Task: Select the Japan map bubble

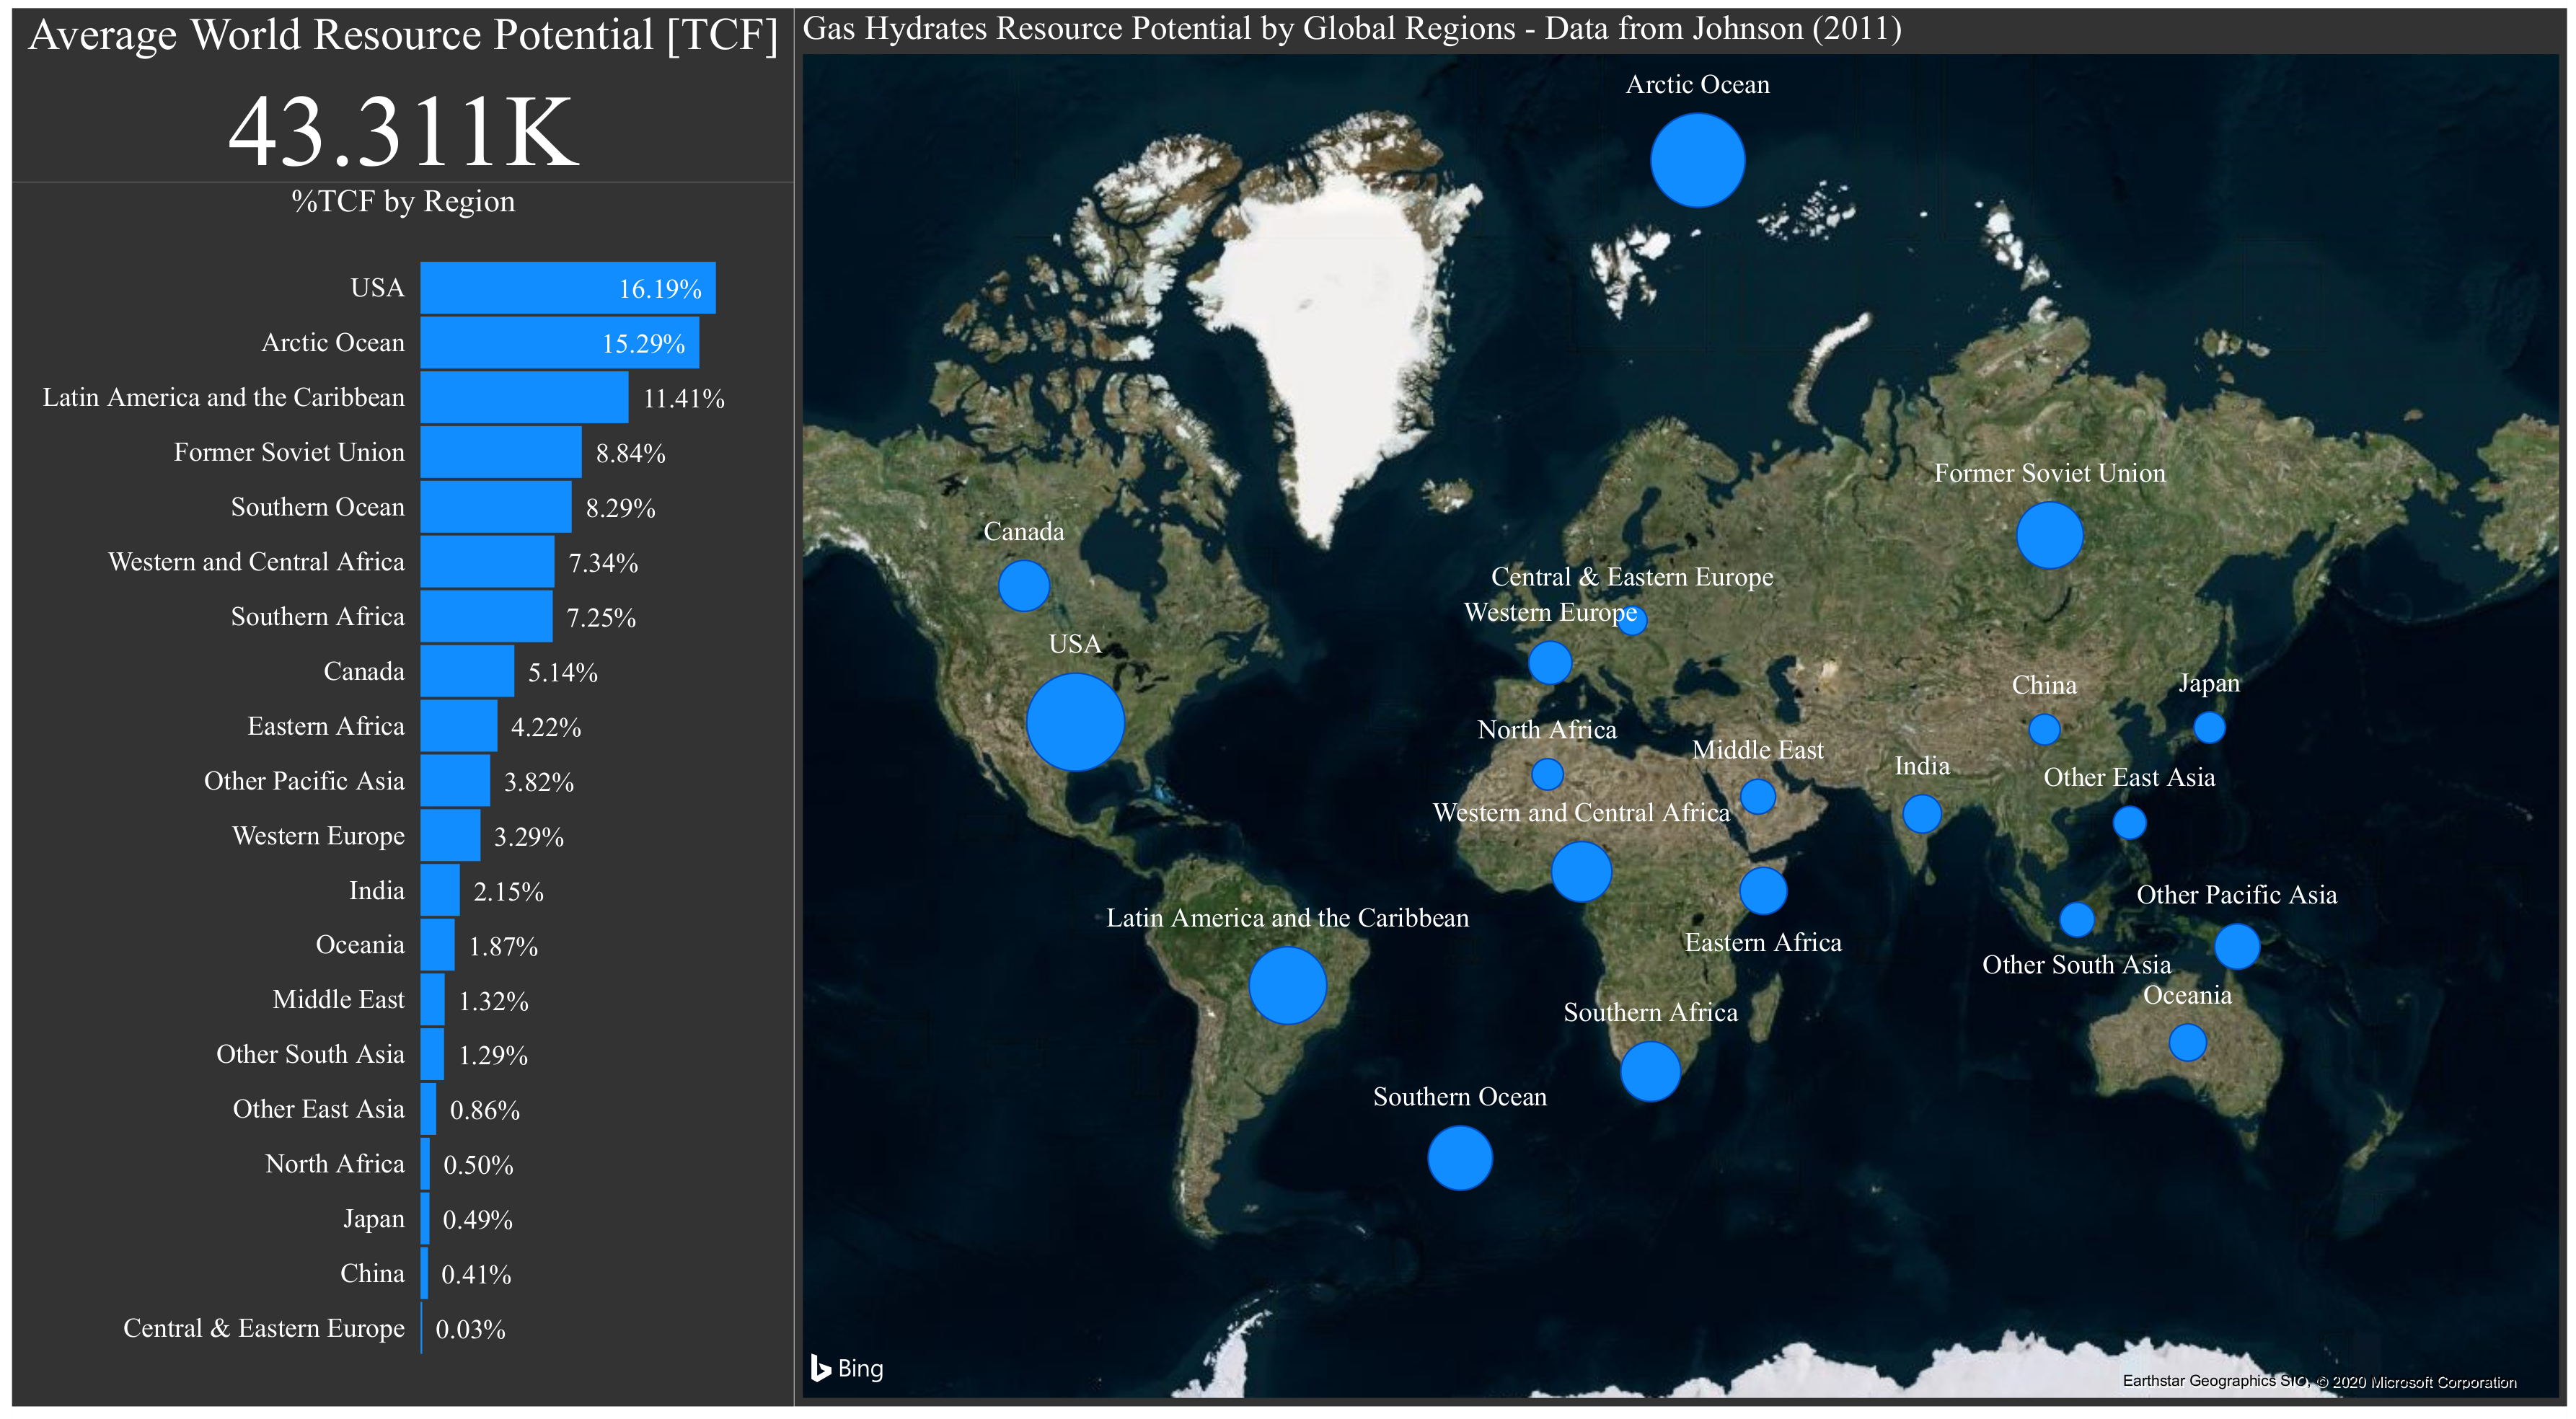Action: (2209, 727)
